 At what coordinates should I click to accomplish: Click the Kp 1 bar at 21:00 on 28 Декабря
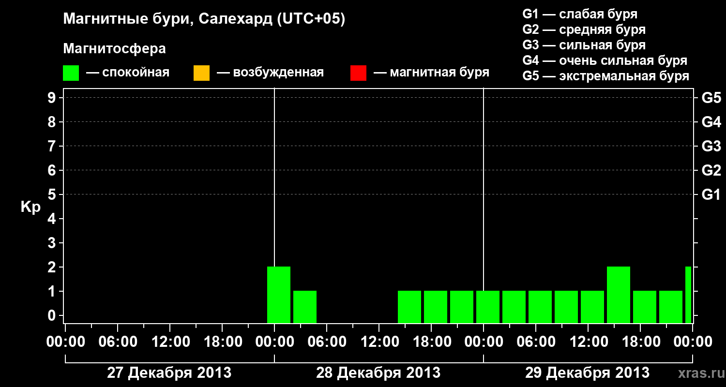[462, 307]
